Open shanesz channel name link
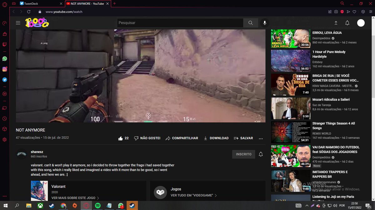Screen dimensions: 375x210 (37, 152)
